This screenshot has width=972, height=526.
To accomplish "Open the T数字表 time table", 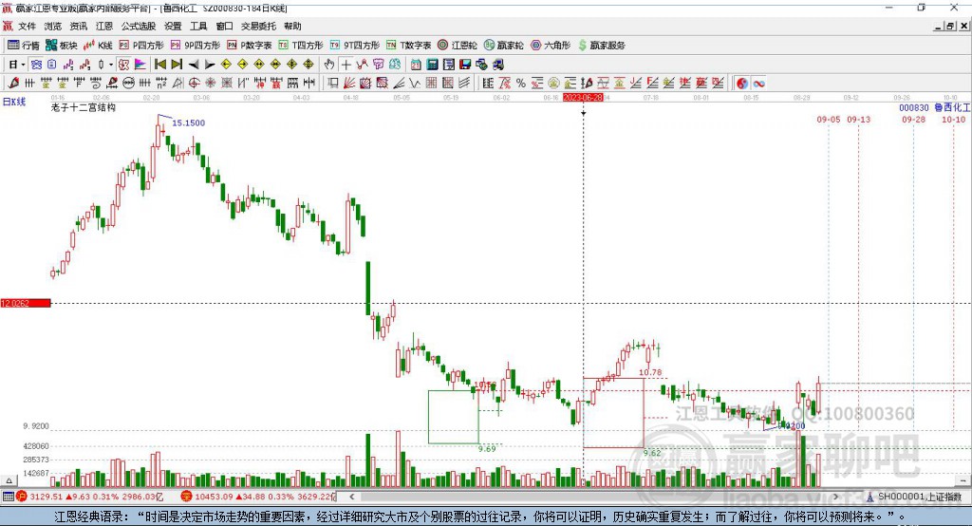I will pyautogui.click(x=408, y=46).
